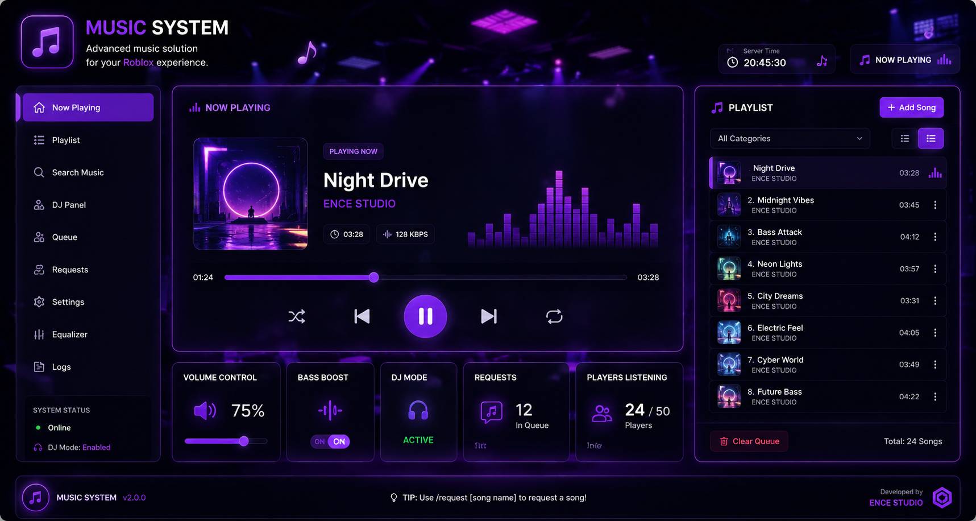Open the Equalizer sidebar item
This screenshot has height=521, width=976.
(x=88, y=334)
